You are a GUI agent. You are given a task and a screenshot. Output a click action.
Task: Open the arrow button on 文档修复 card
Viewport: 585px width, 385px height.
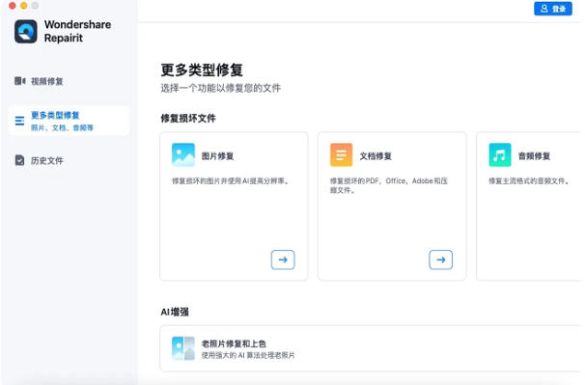point(440,260)
